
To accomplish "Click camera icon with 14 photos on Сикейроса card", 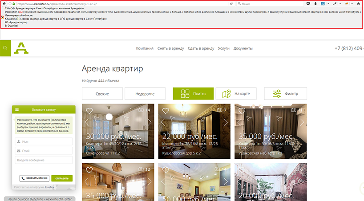I will [141, 110].
